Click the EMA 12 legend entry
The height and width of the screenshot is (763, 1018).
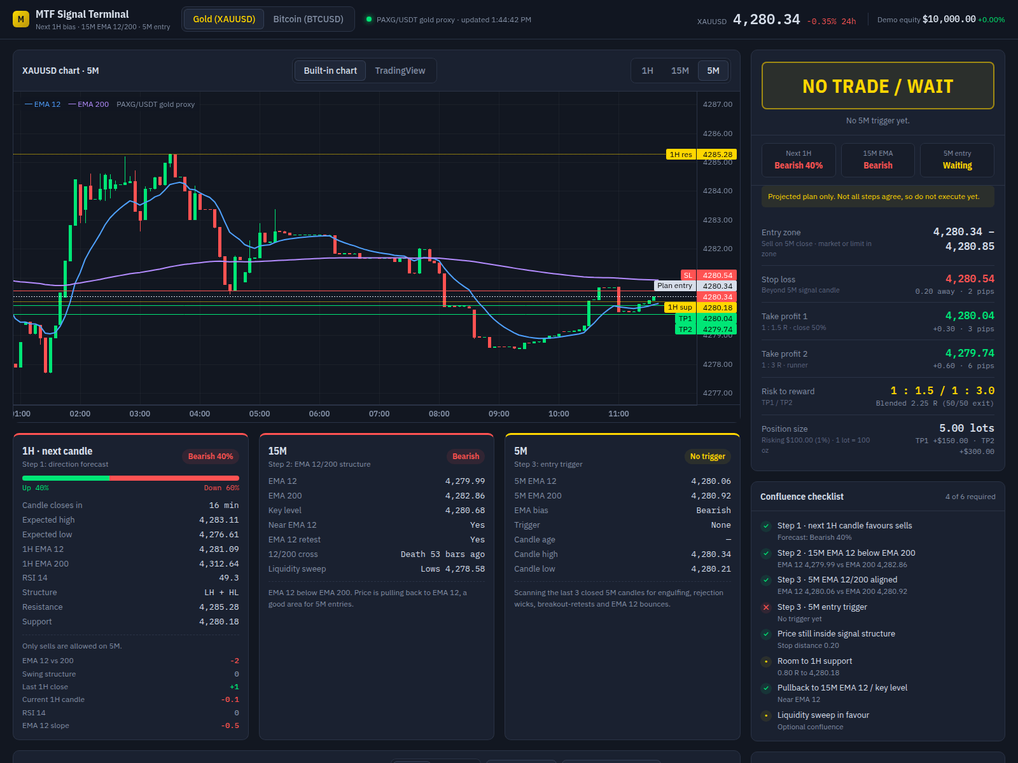coord(43,104)
